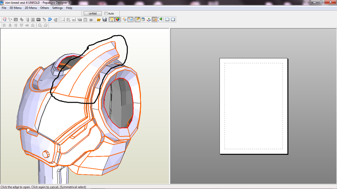
Task: Rotate 90 degrees counterclockwise icon
Action: 40,25
